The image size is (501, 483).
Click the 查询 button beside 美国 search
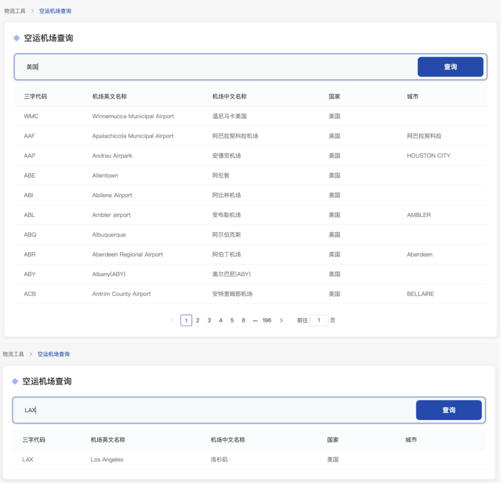[450, 67]
